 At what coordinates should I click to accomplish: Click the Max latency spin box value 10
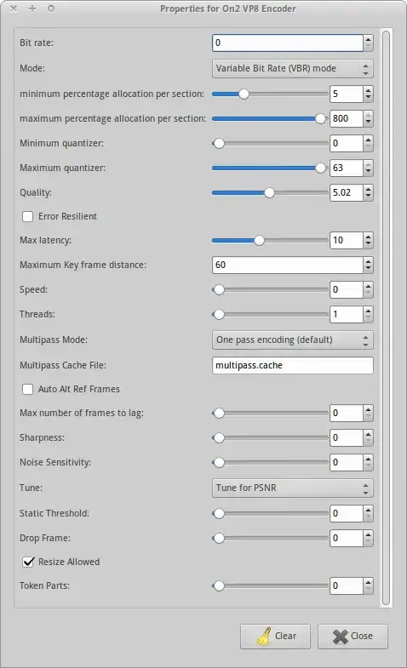[x=347, y=240]
